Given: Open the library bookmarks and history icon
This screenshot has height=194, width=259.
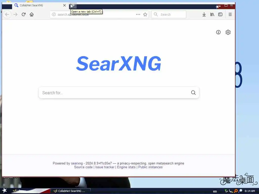Looking at the screenshot, I should point(212,14).
